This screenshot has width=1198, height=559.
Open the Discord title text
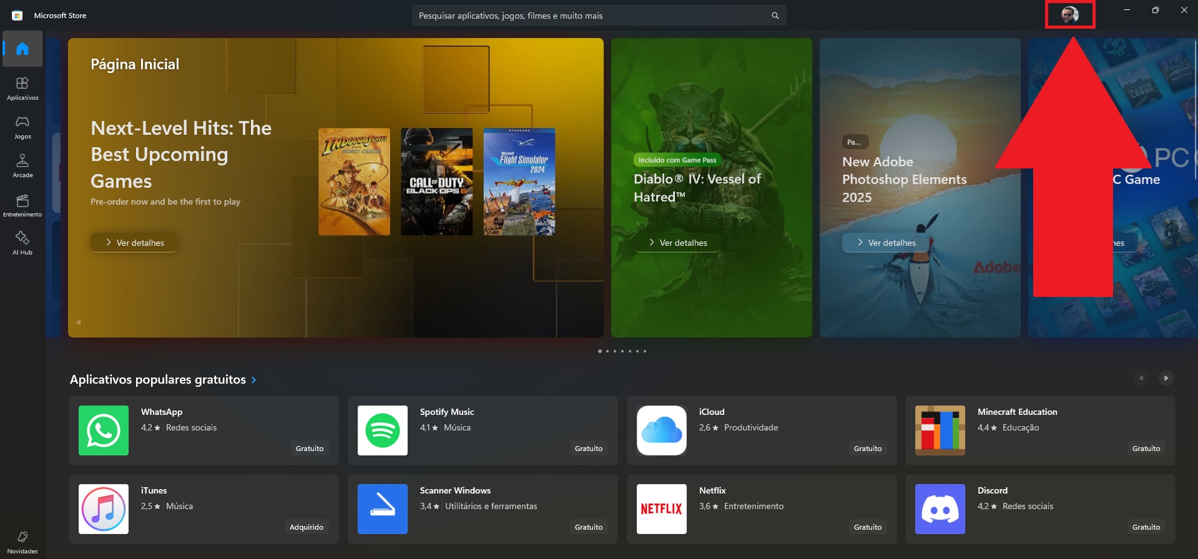(993, 490)
